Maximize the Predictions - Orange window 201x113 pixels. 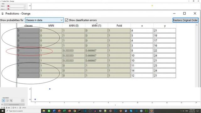pos(184,13)
